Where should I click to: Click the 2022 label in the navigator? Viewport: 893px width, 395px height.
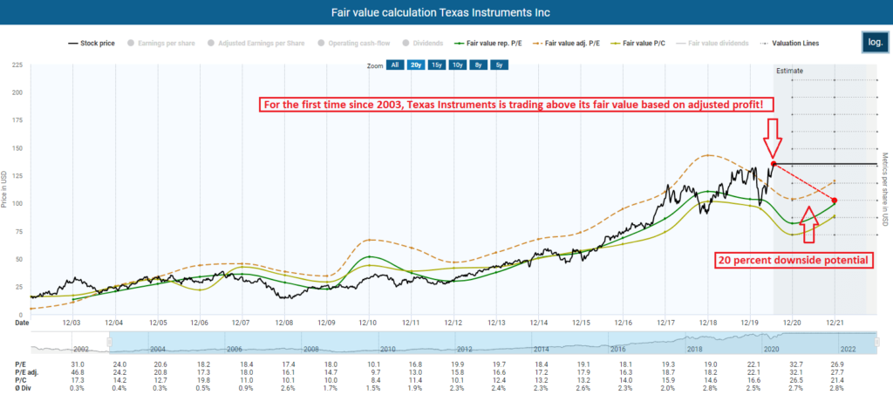pos(848,348)
